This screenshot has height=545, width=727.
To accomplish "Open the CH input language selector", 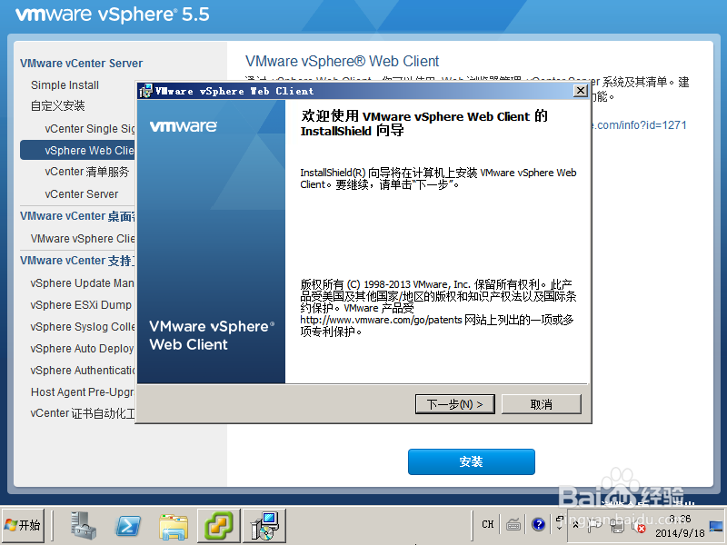I will click(487, 525).
